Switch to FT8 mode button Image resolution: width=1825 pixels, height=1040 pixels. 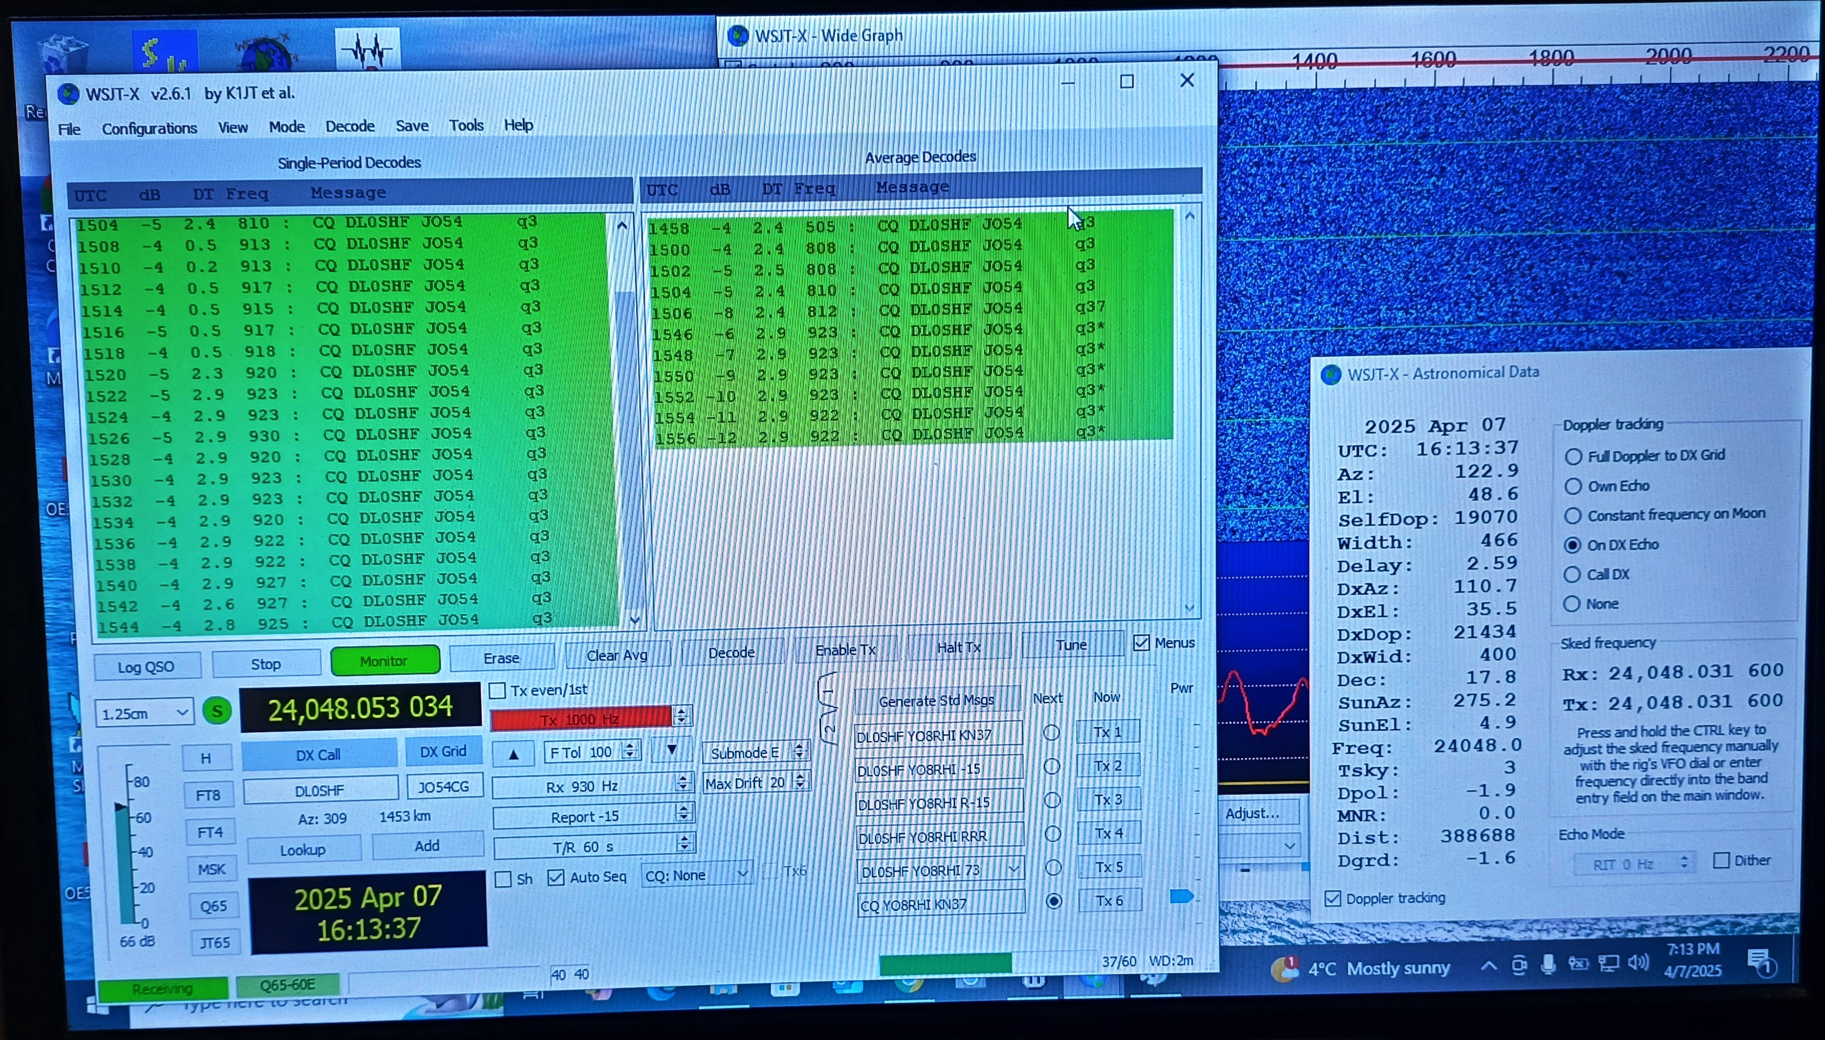tap(209, 795)
